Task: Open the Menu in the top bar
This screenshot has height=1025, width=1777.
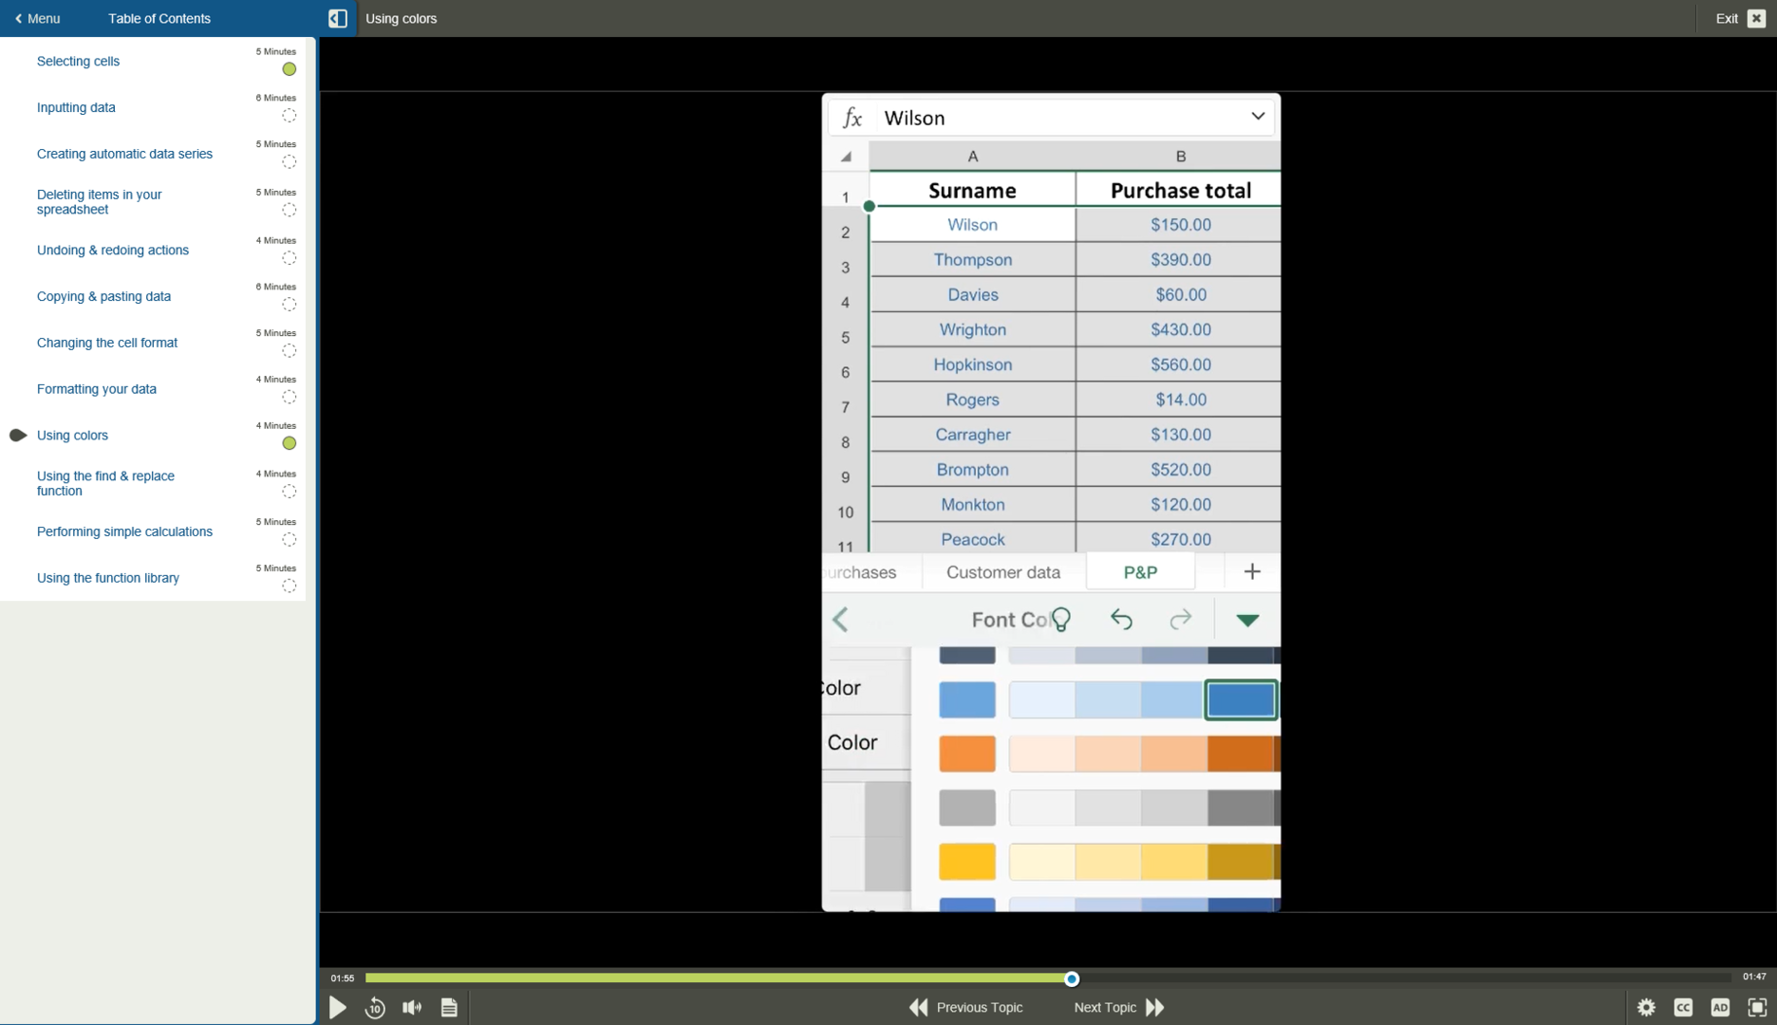Action: pyautogui.click(x=38, y=18)
